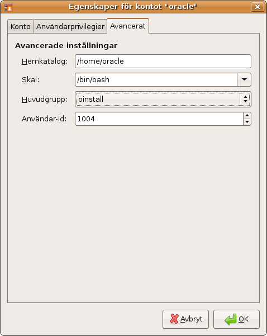The height and width of the screenshot is (336, 267).
Task: Click the Huvudgrupp label
Action: pyautogui.click(x=45, y=99)
